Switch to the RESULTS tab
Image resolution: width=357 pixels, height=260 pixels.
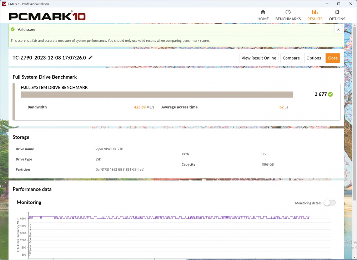[x=315, y=15]
